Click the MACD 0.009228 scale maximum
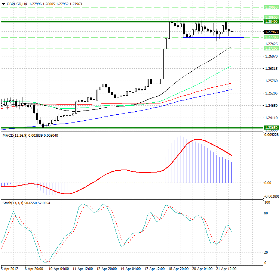This screenshot has width=279, height=273. (x=272, y=135)
